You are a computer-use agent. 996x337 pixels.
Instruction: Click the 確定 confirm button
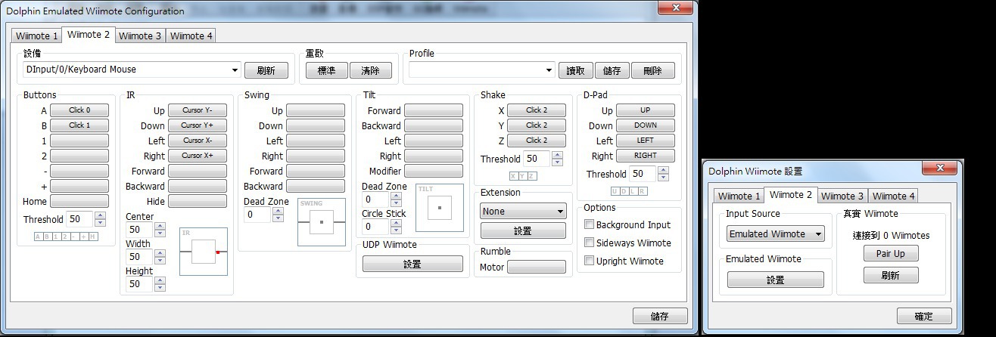click(x=924, y=316)
